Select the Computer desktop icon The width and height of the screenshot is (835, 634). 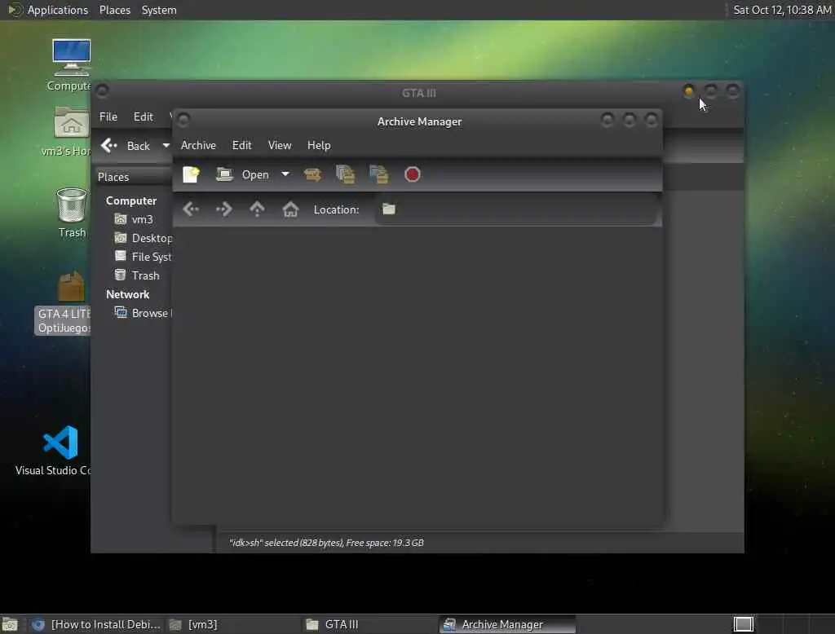click(x=71, y=64)
